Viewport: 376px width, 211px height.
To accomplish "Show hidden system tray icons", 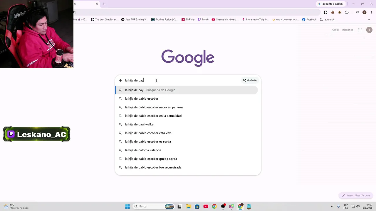I will [x=332, y=206].
